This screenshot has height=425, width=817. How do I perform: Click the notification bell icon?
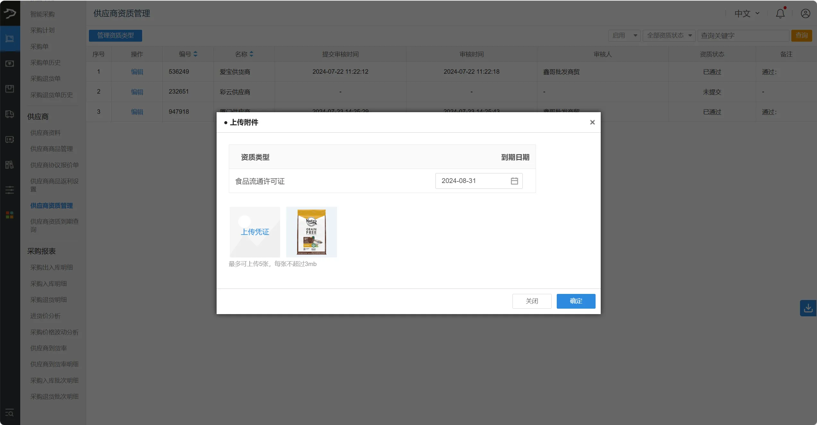click(x=780, y=13)
